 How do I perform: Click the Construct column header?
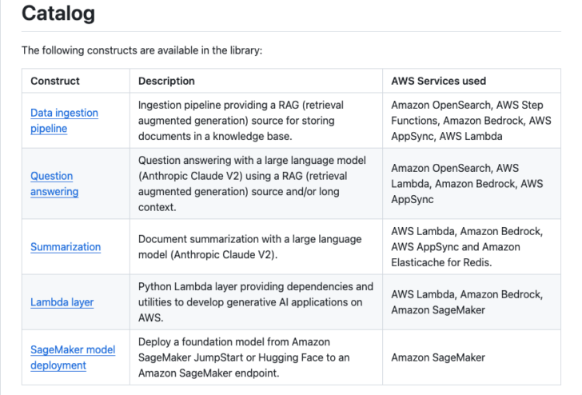click(x=55, y=81)
